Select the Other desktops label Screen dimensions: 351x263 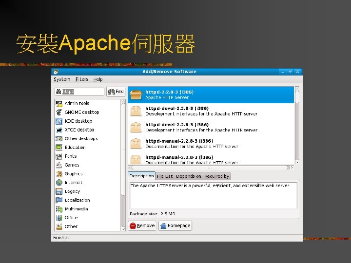point(81,139)
